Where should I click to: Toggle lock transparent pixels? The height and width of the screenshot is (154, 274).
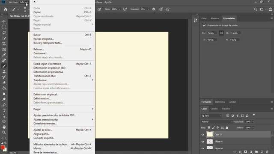click(x=209, y=127)
